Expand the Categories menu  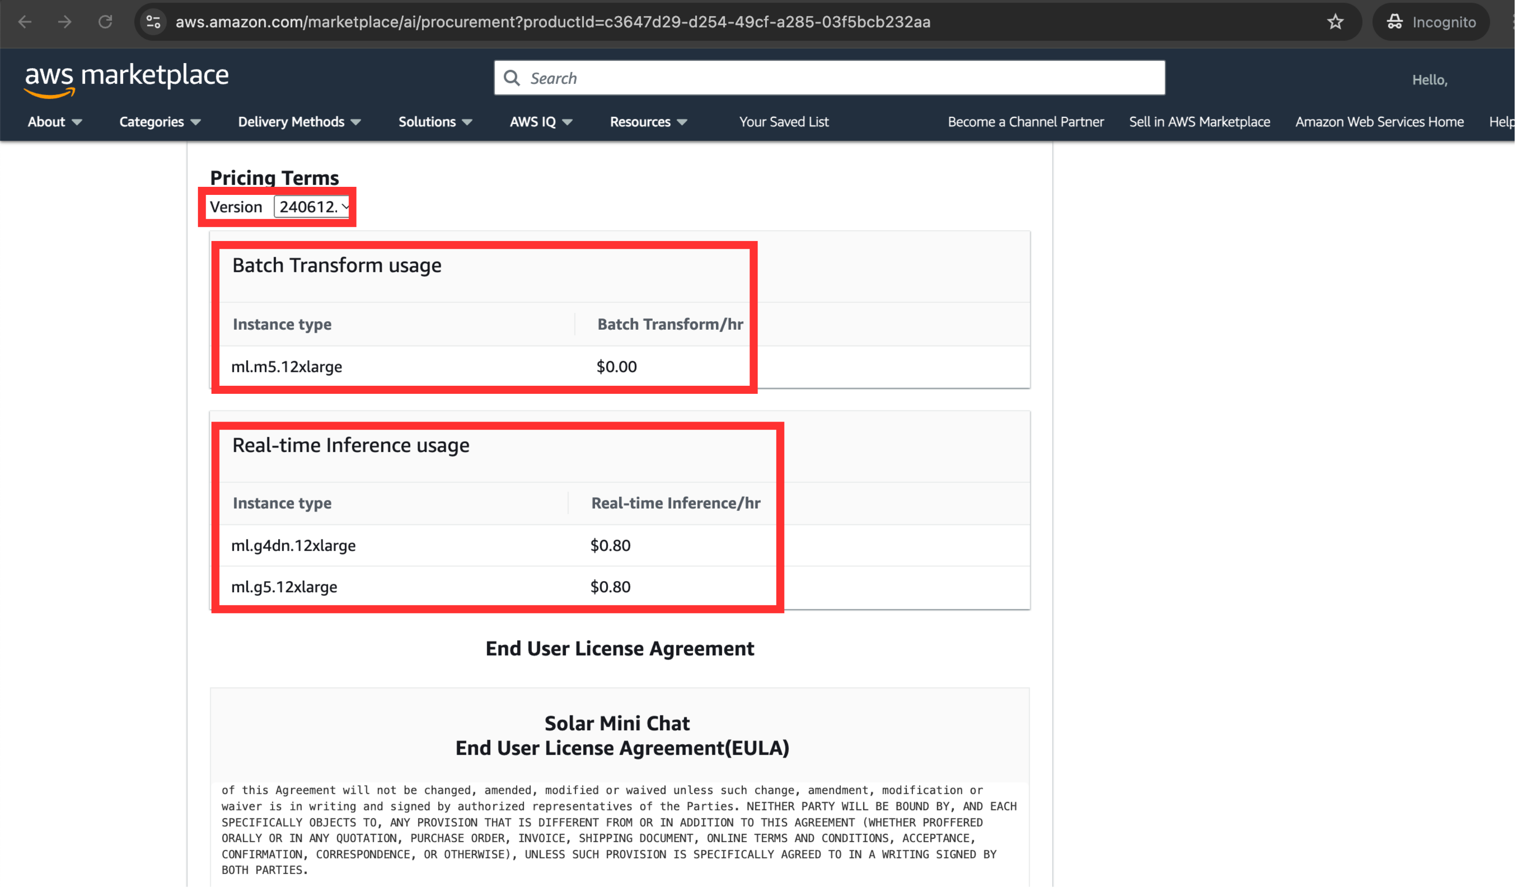click(x=160, y=122)
